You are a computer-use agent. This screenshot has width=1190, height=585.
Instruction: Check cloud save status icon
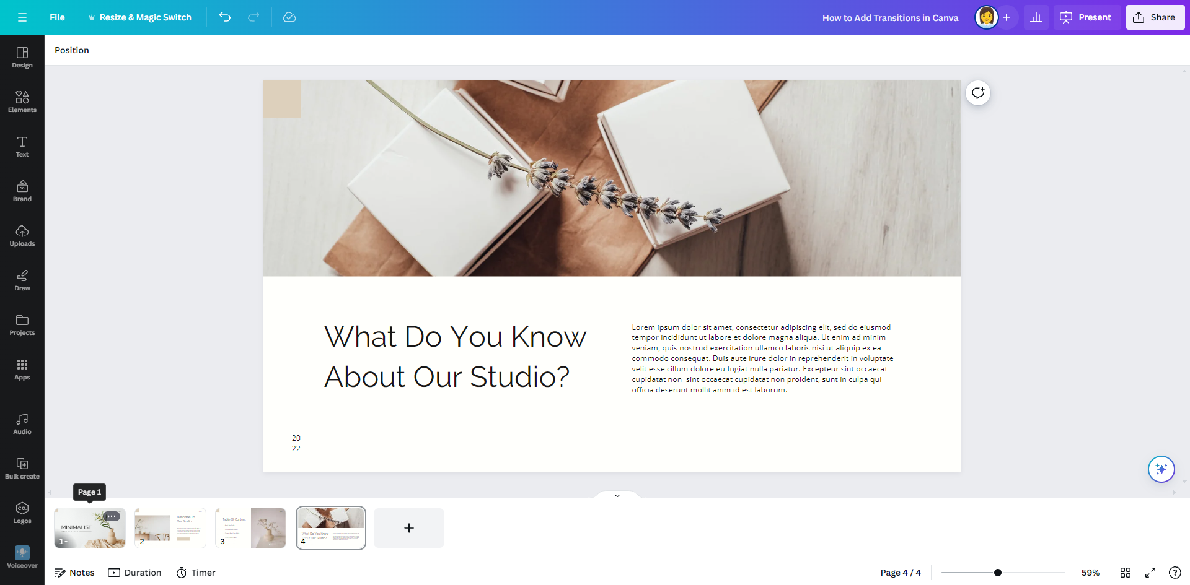[x=289, y=17]
